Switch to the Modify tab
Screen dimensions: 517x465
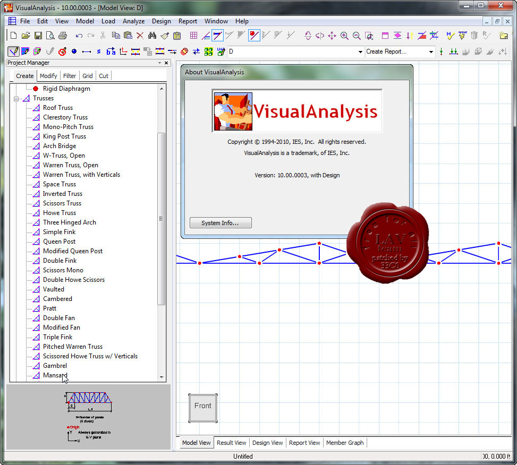[48, 76]
